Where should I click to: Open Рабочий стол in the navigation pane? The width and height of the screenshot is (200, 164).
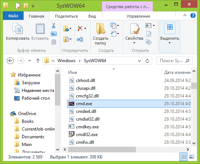[32, 98]
